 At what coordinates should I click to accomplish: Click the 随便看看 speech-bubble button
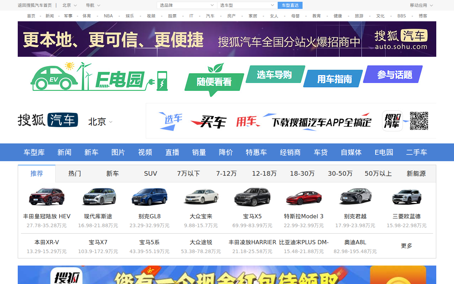coord(214,82)
